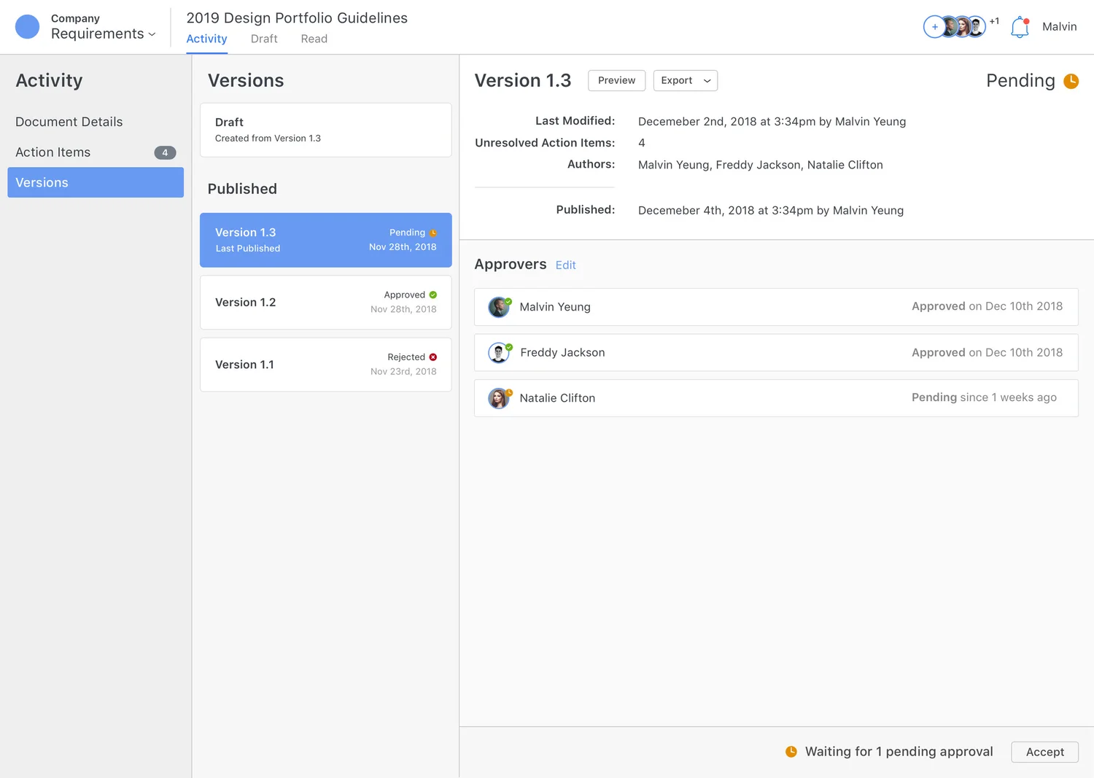Expand the Company Requirements dropdown
This screenshot has width=1094, height=778.
tap(103, 27)
